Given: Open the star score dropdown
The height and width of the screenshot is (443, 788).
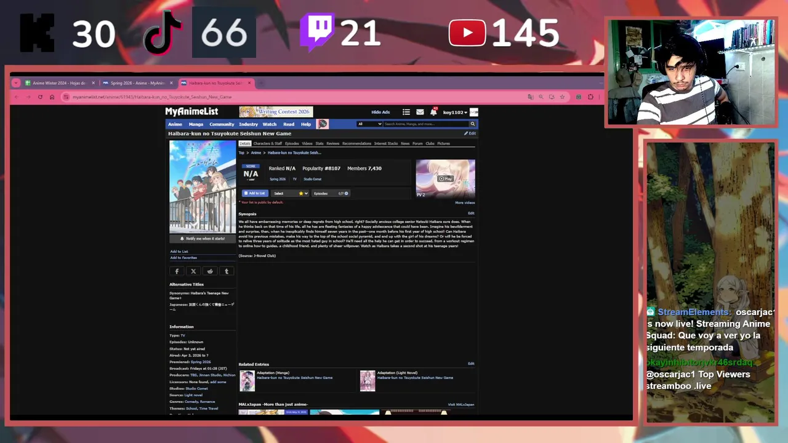Looking at the screenshot, I should click(x=303, y=193).
